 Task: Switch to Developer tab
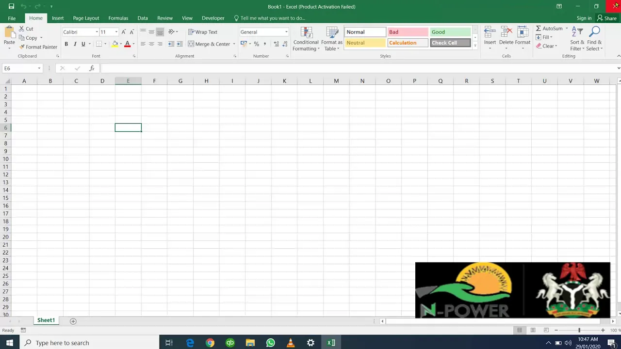click(213, 18)
